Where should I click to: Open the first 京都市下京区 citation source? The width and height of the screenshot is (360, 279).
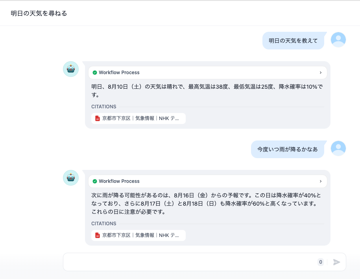coord(140,118)
